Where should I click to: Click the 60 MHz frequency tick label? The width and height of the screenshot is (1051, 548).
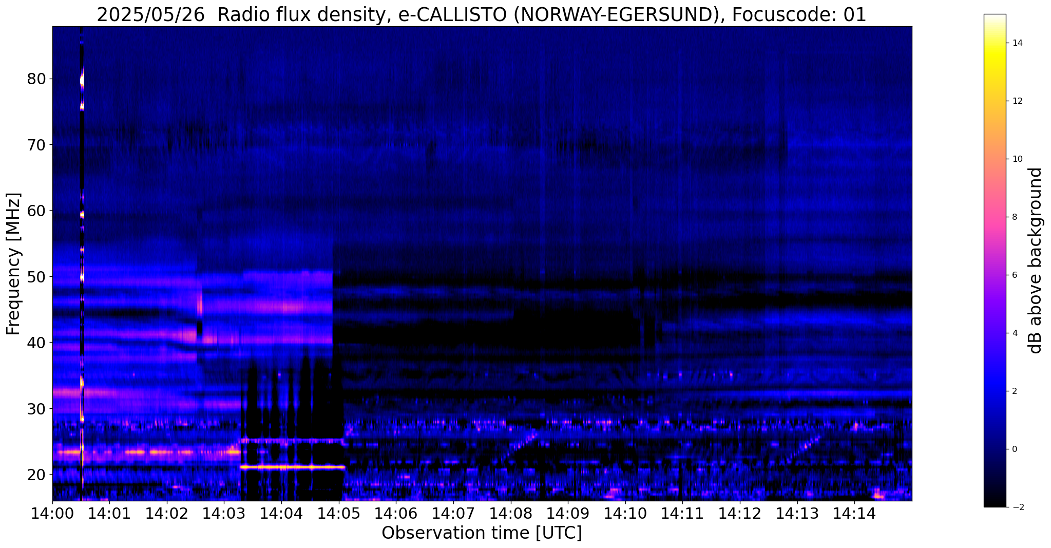tap(36, 211)
